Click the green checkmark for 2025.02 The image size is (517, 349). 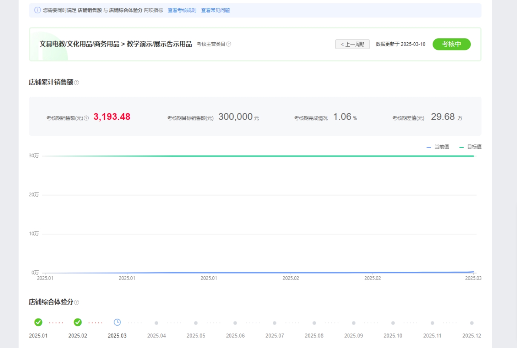(78, 322)
